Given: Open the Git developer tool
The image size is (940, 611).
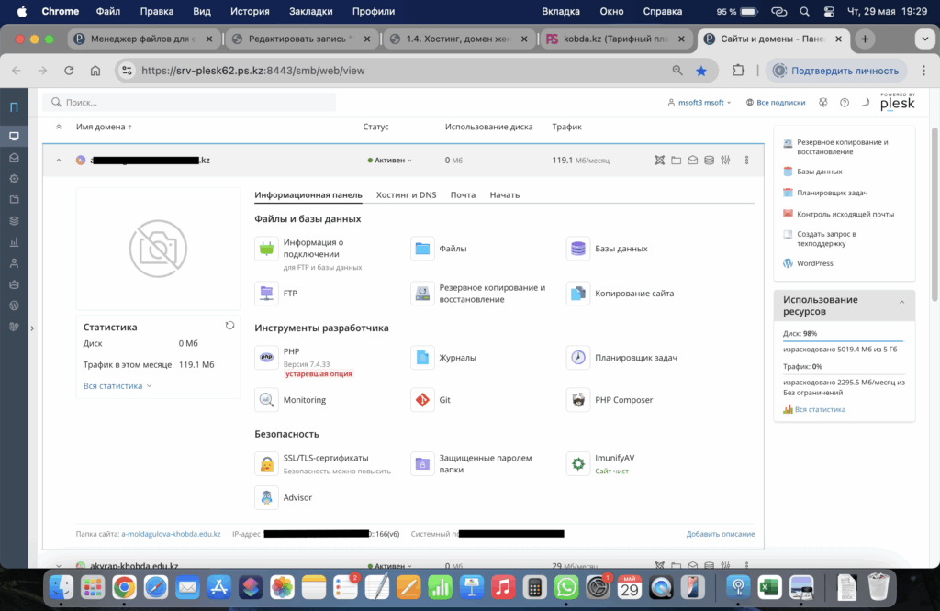Looking at the screenshot, I should point(422,400).
